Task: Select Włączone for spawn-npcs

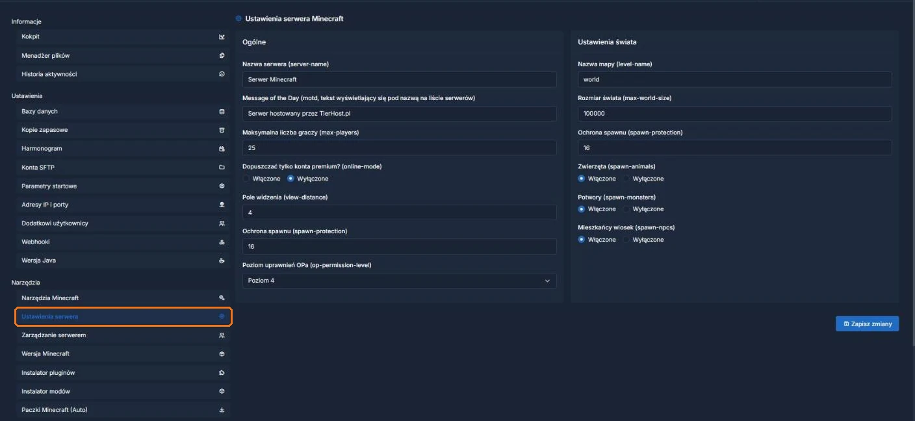Action: tap(581, 240)
